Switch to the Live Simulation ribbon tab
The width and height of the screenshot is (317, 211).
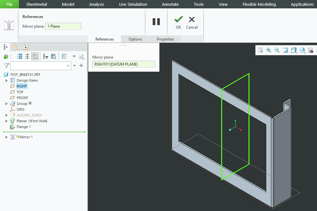133,4
